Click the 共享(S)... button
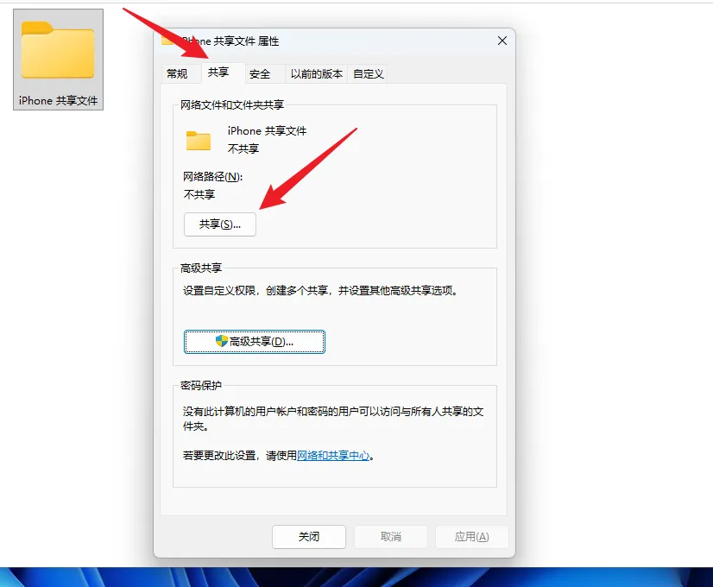 pos(220,224)
